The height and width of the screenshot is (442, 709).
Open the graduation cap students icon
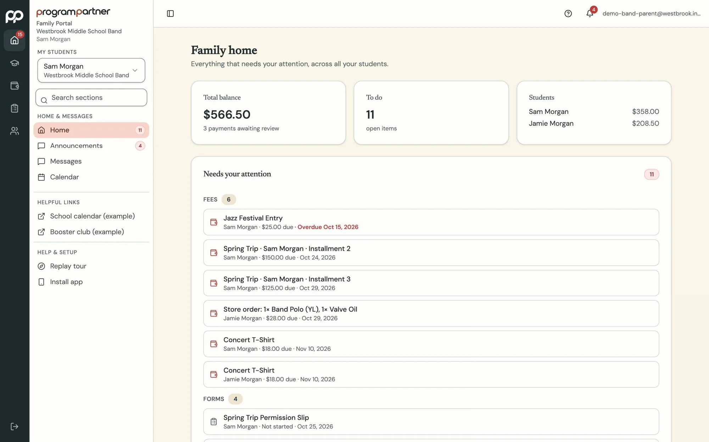pyautogui.click(x=15, y=63)
